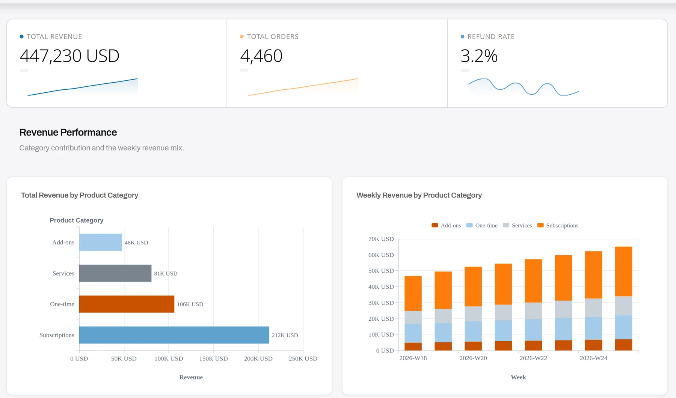Click the Total Revenue by Product Category title
The width and height of the screenshot is (676, 398).
pos(80,195)
